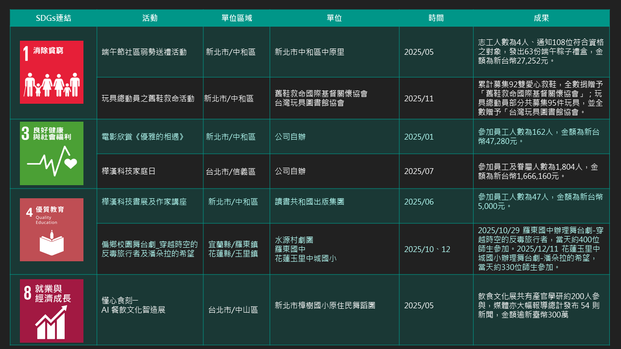Select the 台北市/信義區 region cell
Image resolution: width=621 pixels, height=349 pixels.
pos(230,172)
